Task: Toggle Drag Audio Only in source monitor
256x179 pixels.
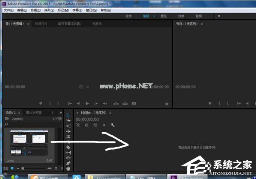Action: [x=87, y=87]
